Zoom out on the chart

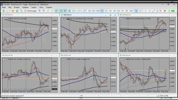click(44, 11)
